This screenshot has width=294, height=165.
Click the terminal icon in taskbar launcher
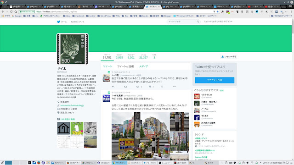(x=29, y=163)
